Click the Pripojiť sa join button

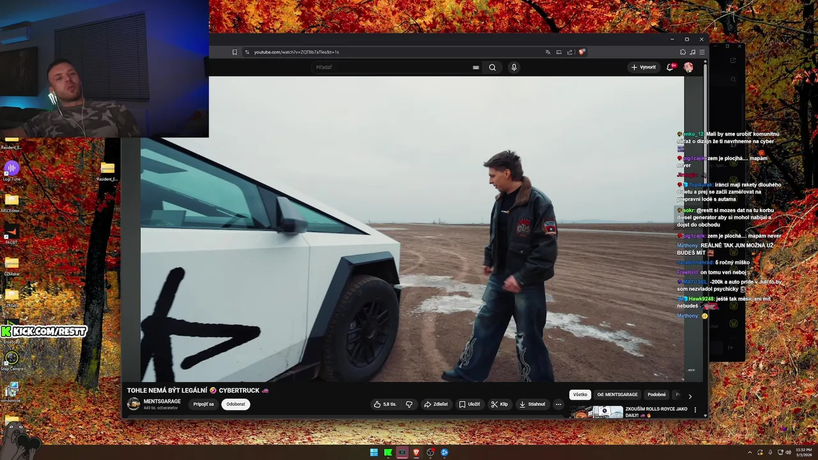point(203,404)
